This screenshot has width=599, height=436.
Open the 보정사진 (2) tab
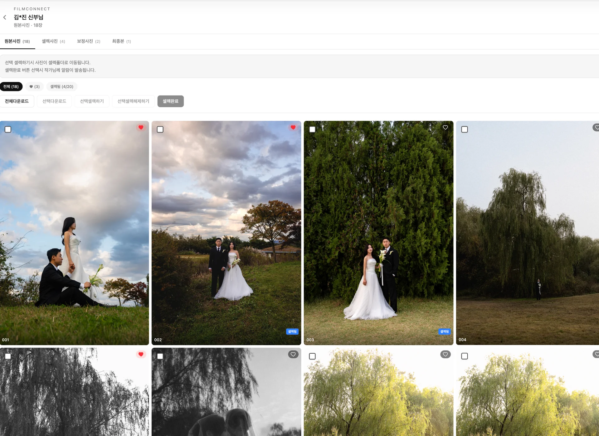pyautogui.click(x=89, y=41)
